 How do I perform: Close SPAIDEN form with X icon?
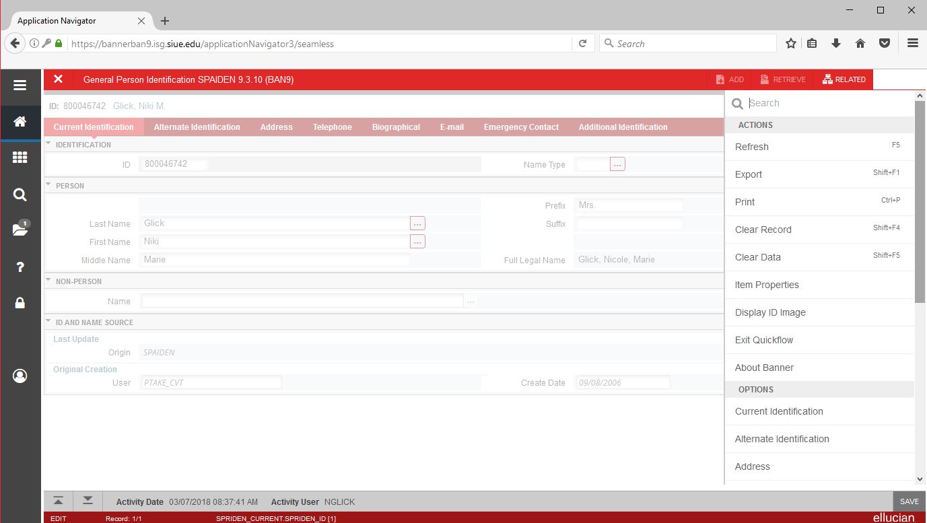point(59,79)
